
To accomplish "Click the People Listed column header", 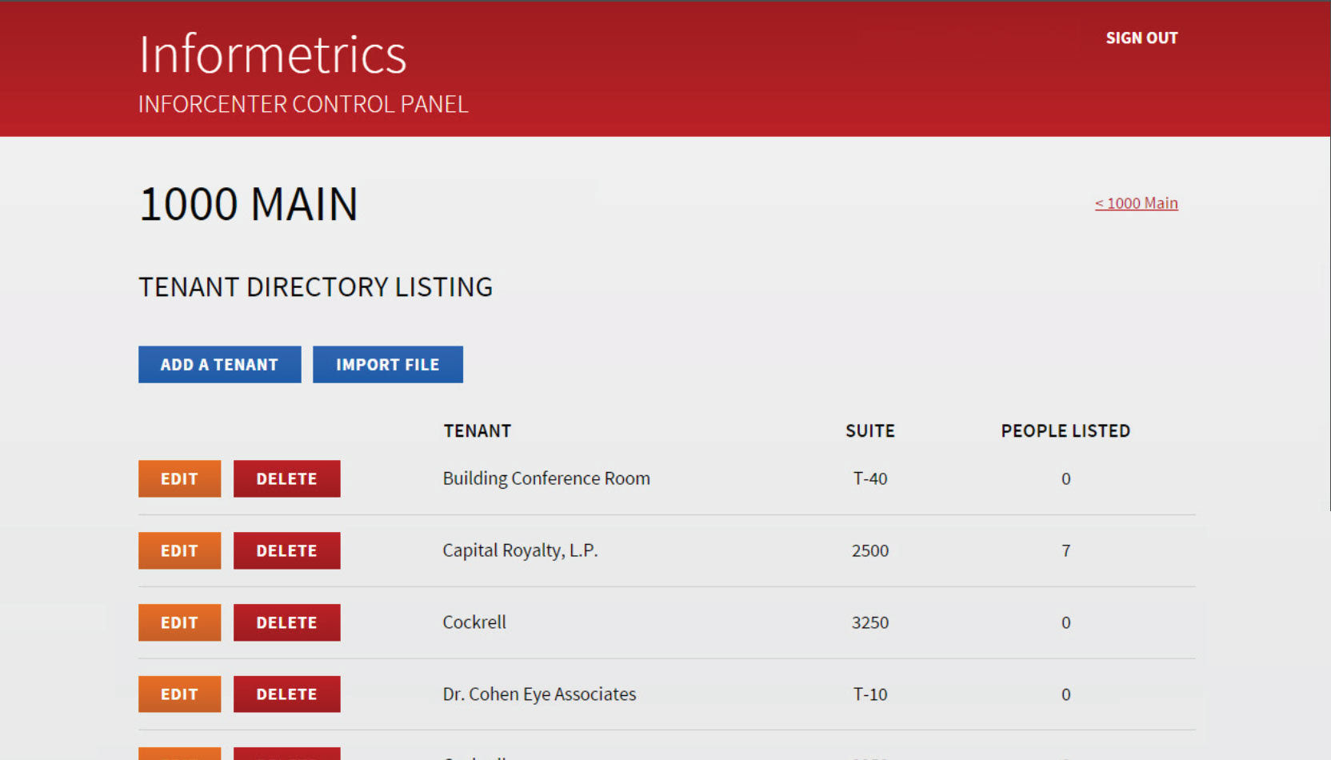I will point(1065,431).
